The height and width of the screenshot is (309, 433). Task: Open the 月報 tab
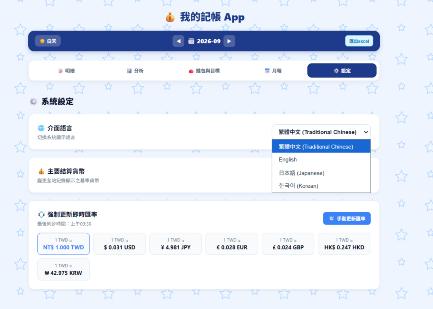point(273,71)
